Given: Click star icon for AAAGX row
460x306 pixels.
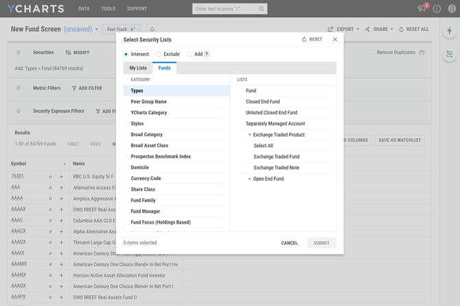Looking at the screenshot, I should 50,243.
